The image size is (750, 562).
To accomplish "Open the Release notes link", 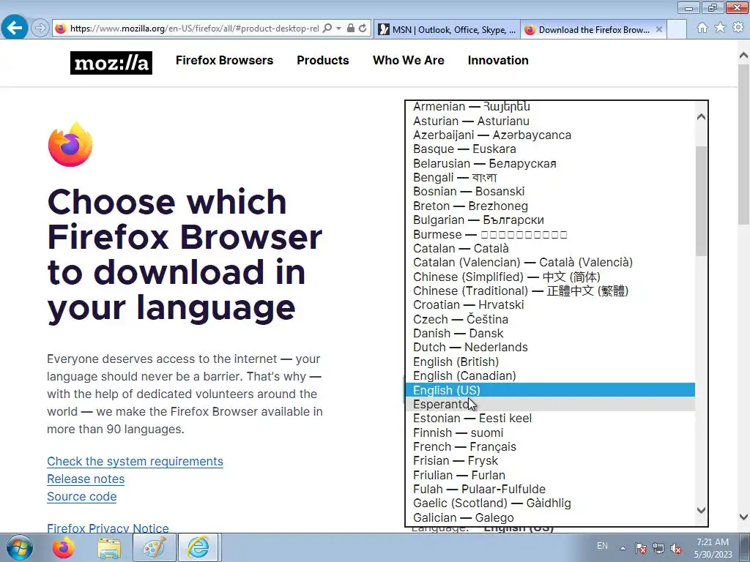I will click(86, 479).
